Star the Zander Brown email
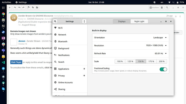Image resolution: width=186 pixels, height=104 pixels. [x=176, y=16]
